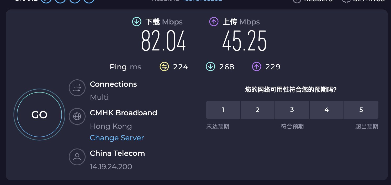The height and width of the screenshot is (185, 391).
Task: Rate network availability as 5 超出预期
Action: coord(361,110)
